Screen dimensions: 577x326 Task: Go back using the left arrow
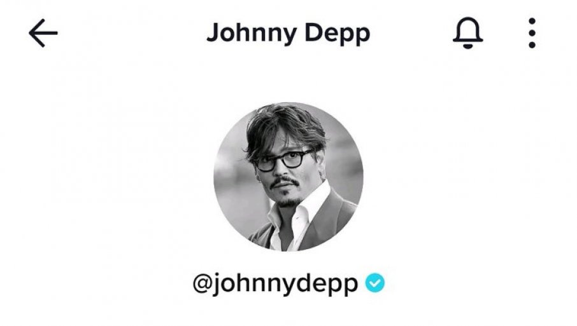(x=43, y=33)
